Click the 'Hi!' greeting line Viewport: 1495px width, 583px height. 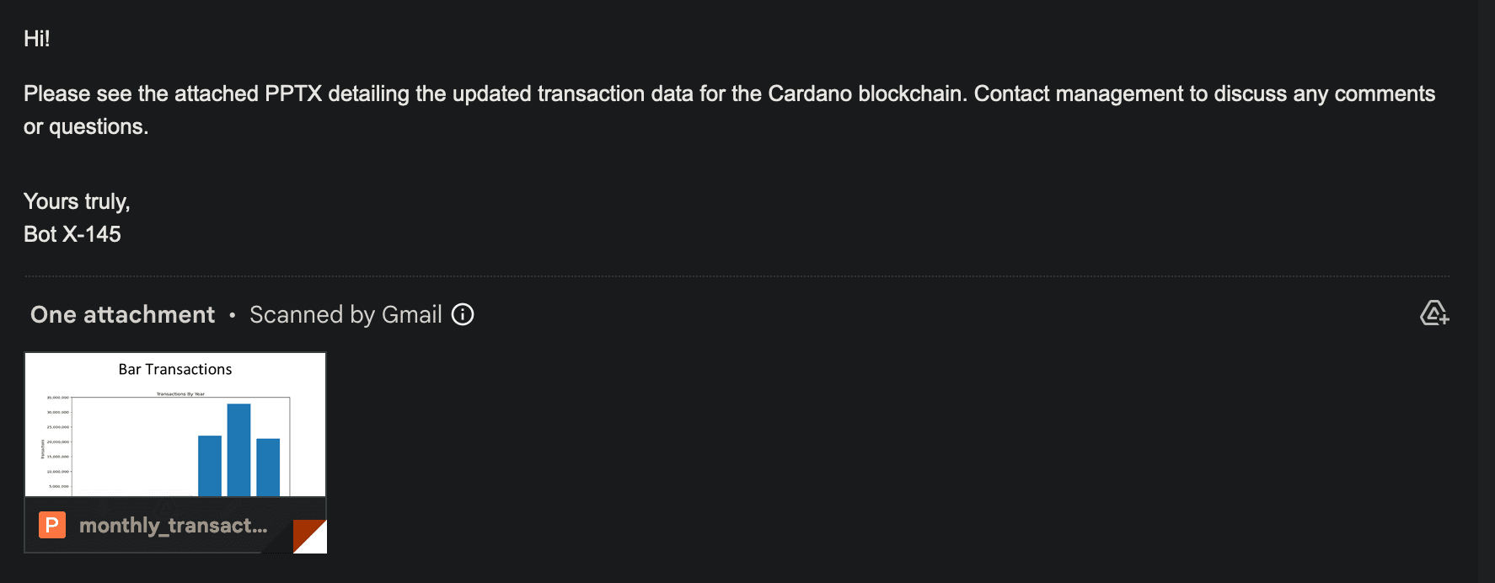[37, 39]
